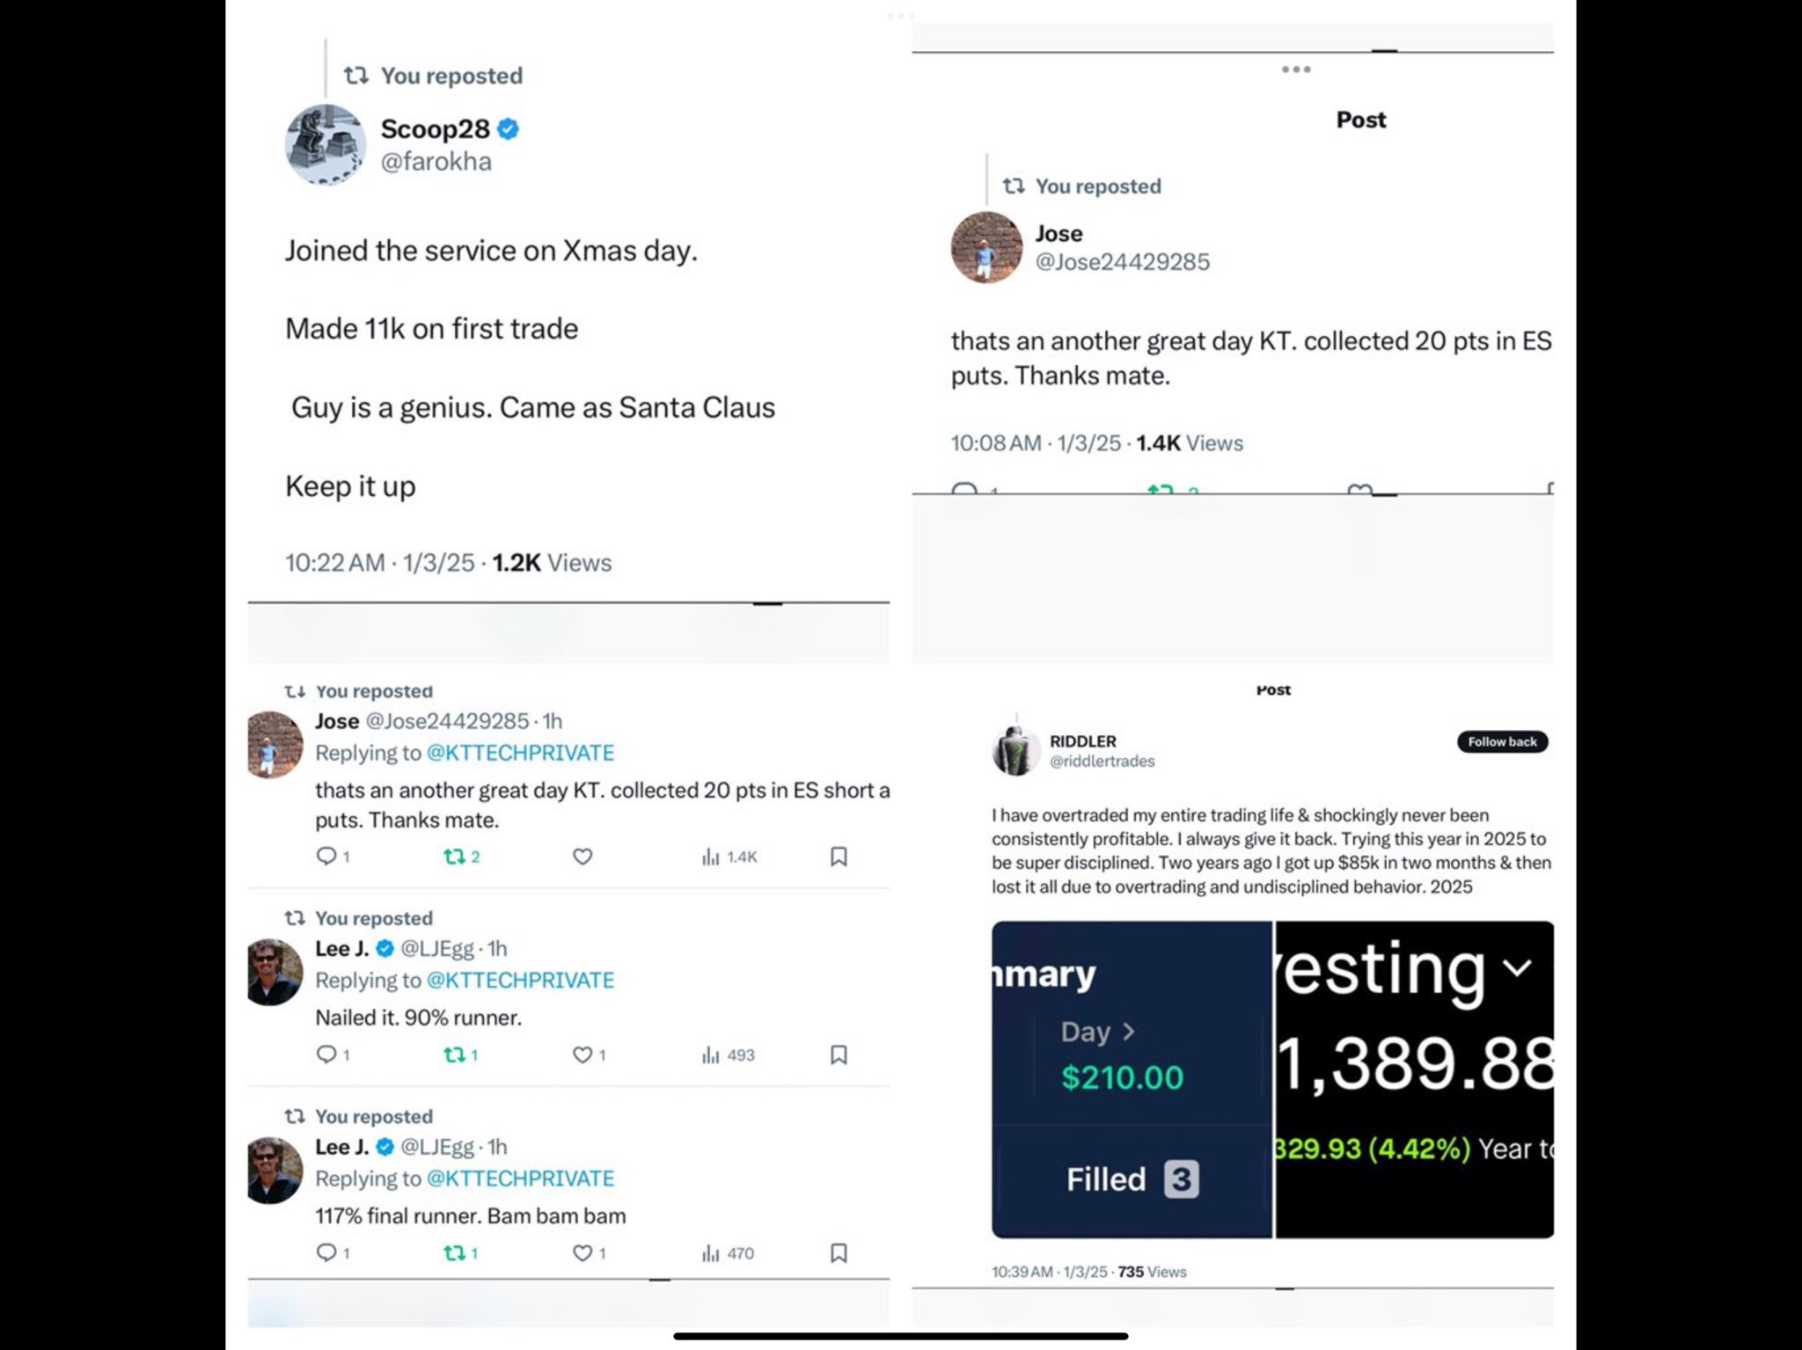Undo repost on Jose's post with 2 reposts
Image resolution: width=1802 pixels, height=1350 pixels.
(x=461, y=856)
